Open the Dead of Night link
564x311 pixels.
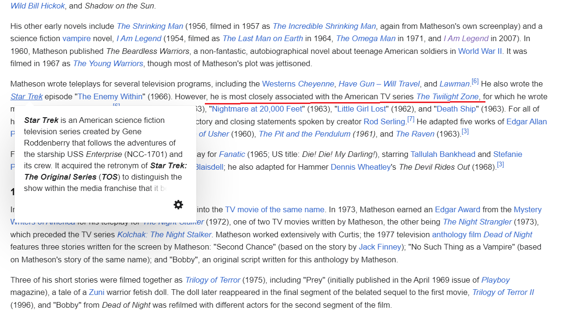(x=508, y=235)
